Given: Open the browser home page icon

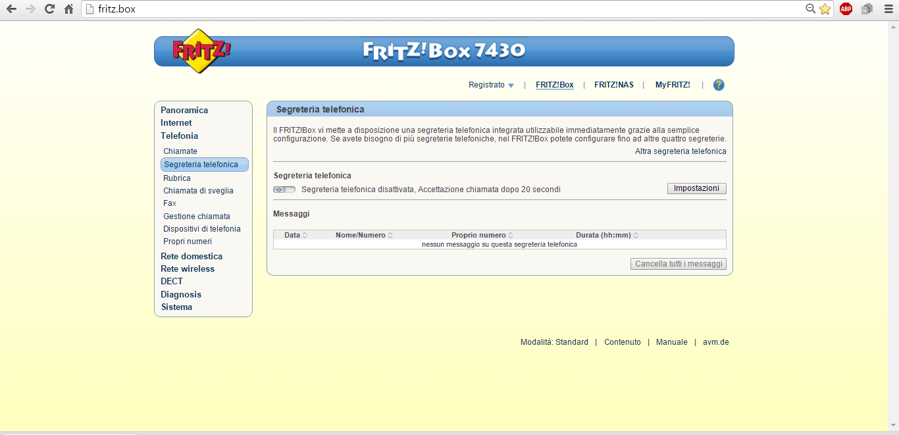Looking at the screenshot, I should pyautogui.click(x=68, y=9).
